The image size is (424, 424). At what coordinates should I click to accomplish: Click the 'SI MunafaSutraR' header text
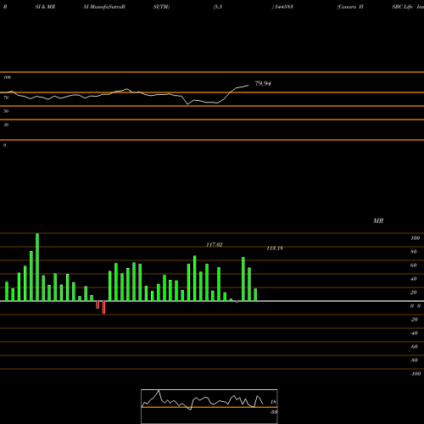tap(104, 7)
